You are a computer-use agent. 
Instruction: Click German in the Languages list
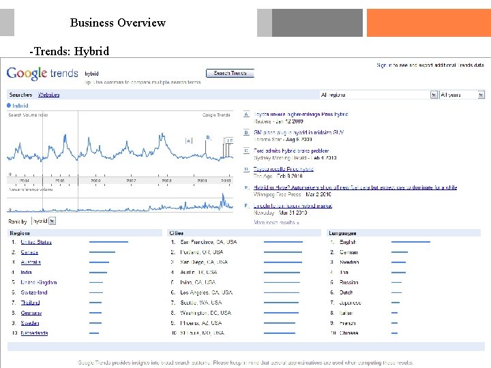[x=348, y=252]
